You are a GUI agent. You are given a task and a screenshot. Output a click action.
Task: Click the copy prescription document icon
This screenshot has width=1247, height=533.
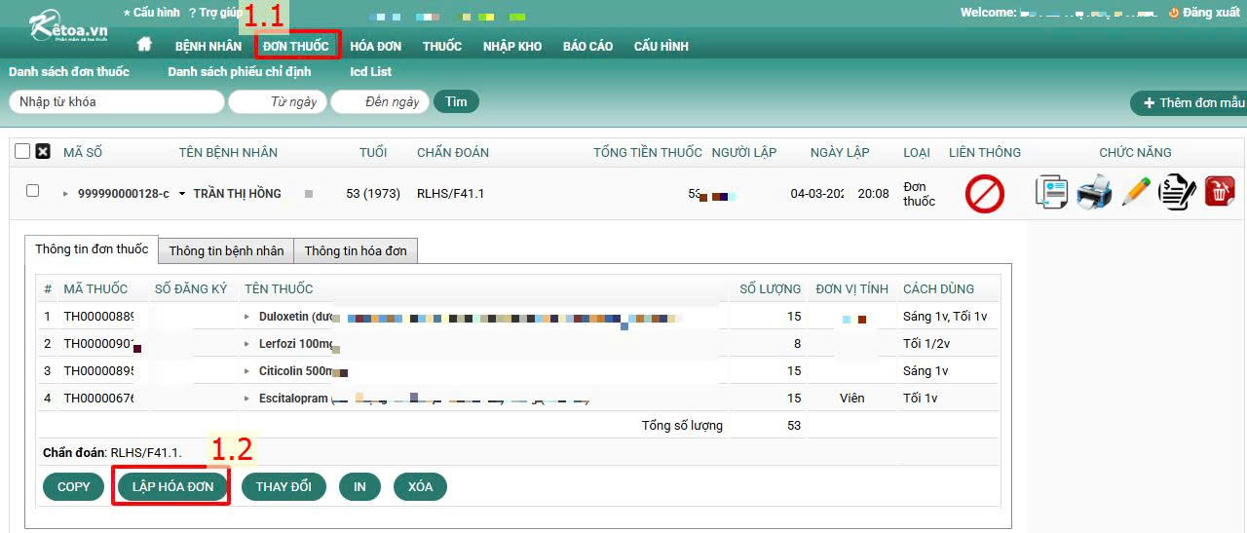[1051, 192]
